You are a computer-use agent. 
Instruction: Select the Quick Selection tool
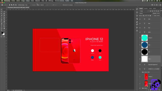pos(4,12)
